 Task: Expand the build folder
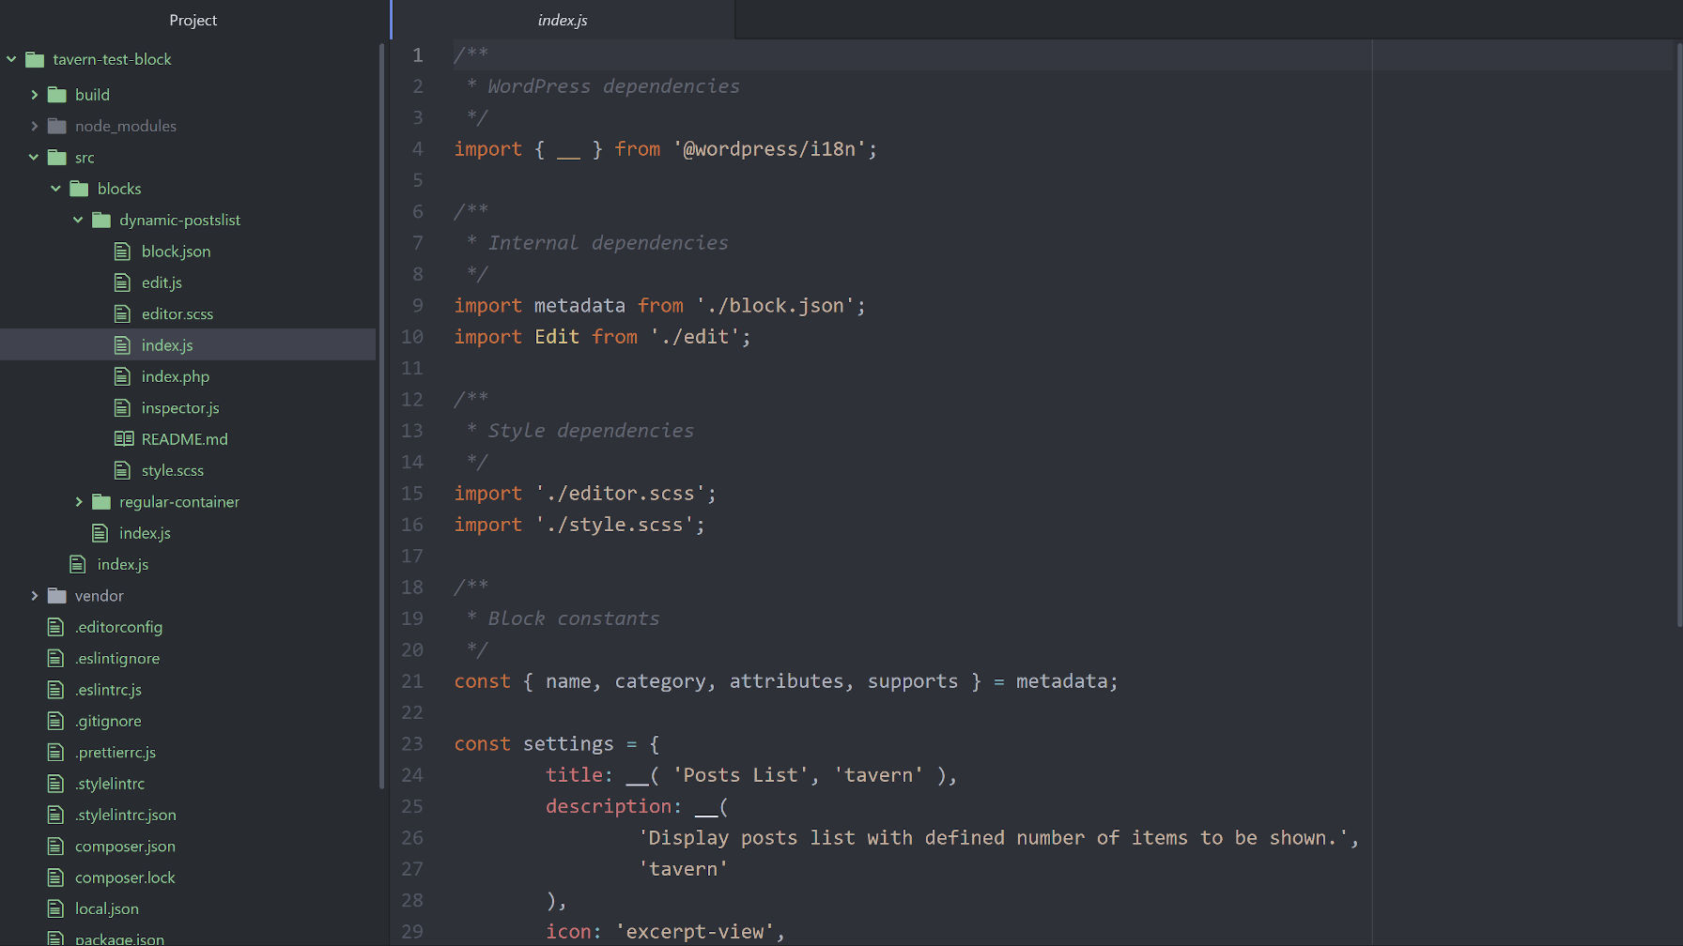[35, 94]
